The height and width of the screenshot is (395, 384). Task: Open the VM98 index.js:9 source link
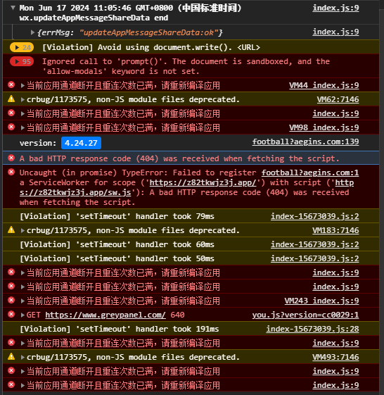324,127
